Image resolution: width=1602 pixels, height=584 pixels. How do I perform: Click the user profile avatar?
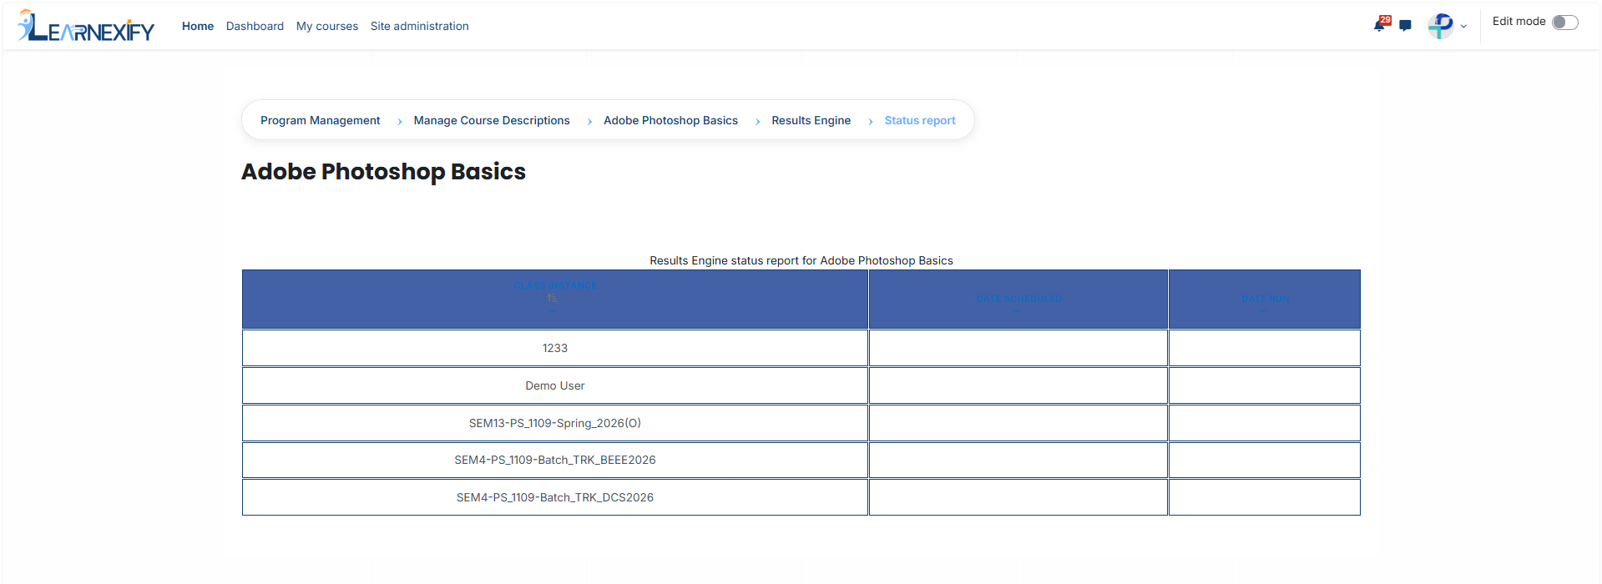click(1441, 26)
